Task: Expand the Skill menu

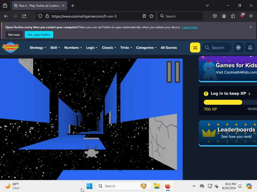Action: coord(55,48)
